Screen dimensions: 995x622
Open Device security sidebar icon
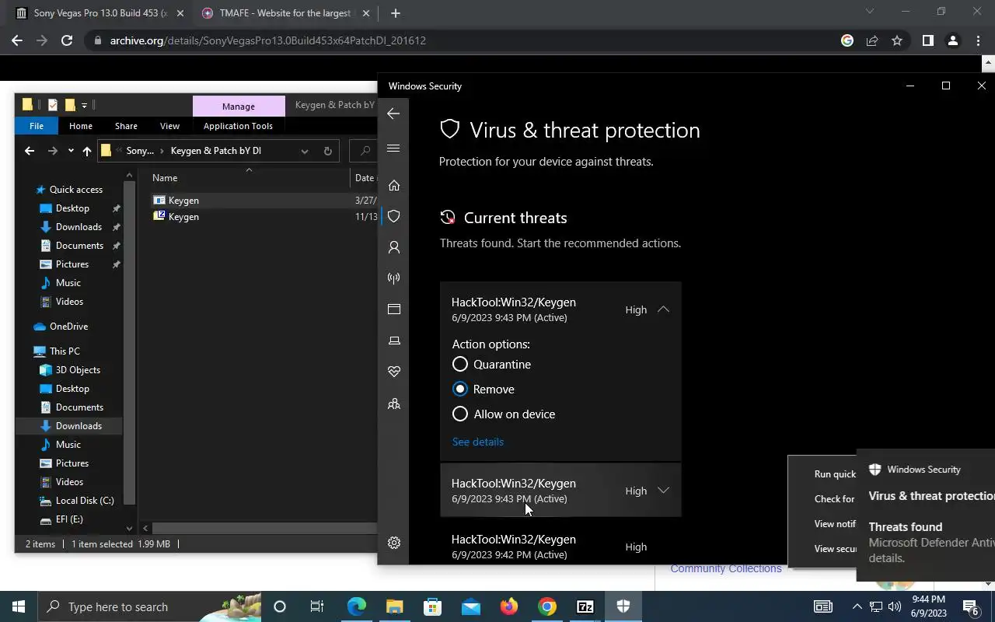(x=394, y=341)
